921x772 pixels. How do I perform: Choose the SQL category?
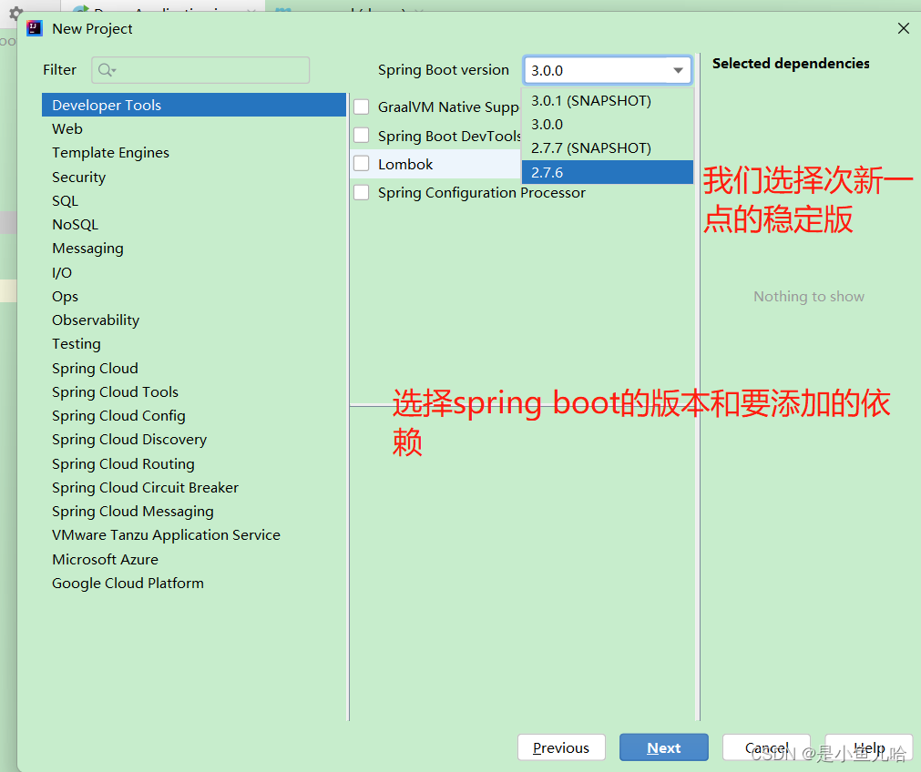pos(194,201)
